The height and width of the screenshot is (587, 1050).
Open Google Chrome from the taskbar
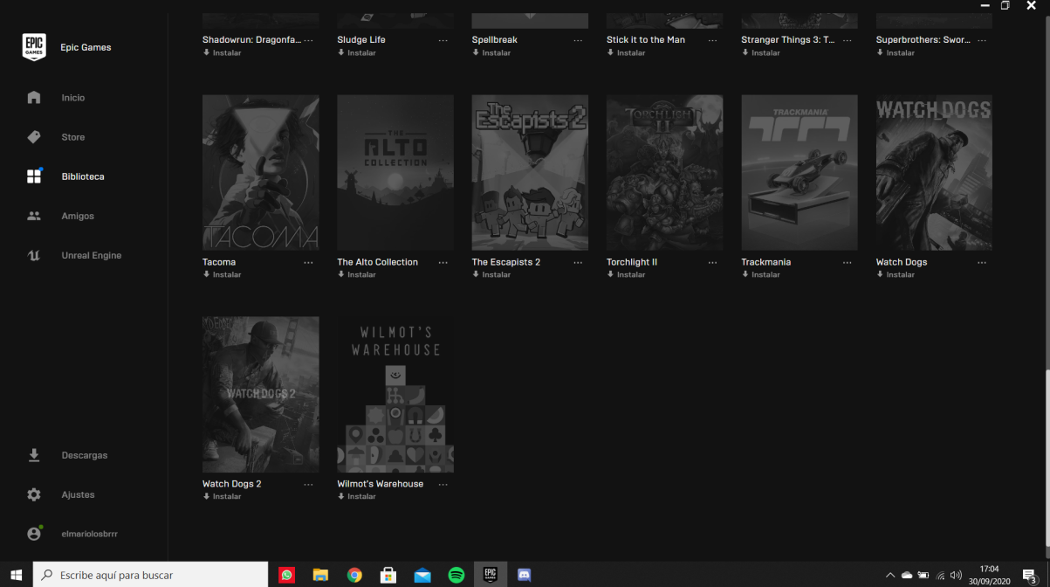point(354,575)
